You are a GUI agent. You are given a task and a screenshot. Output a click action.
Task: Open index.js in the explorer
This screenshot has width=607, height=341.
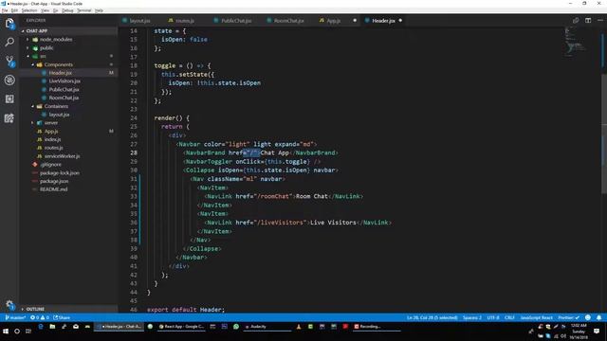click(x=52, y=139)
